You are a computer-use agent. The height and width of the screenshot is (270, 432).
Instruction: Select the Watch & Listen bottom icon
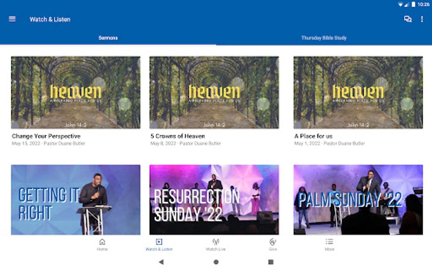pyautogui.click(x=159, y=244)
